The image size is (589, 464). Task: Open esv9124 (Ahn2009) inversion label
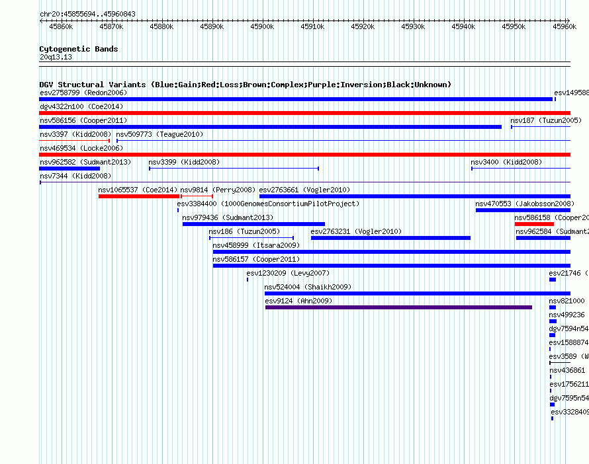298,301
